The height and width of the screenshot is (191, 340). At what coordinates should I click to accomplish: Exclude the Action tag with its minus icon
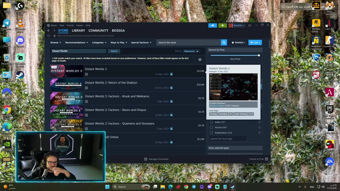[x=260, y=127]
